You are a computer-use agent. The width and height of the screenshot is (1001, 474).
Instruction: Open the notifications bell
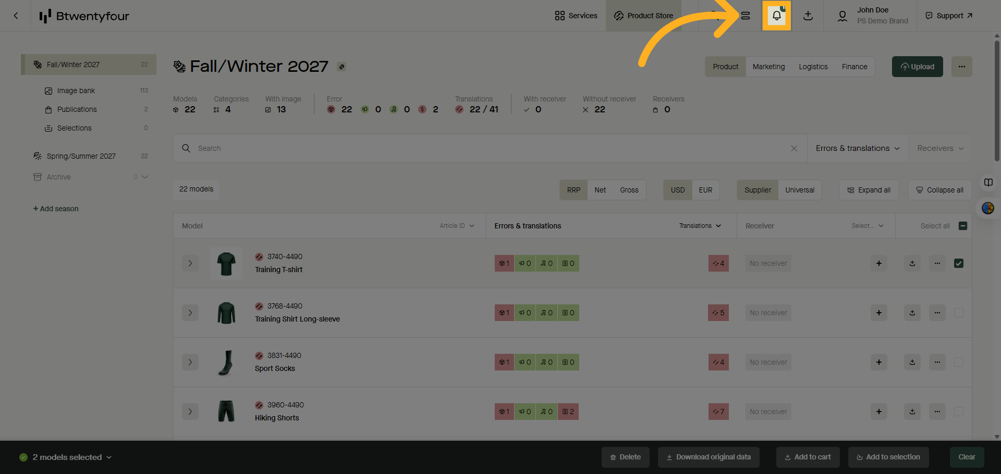click(776, 16)
